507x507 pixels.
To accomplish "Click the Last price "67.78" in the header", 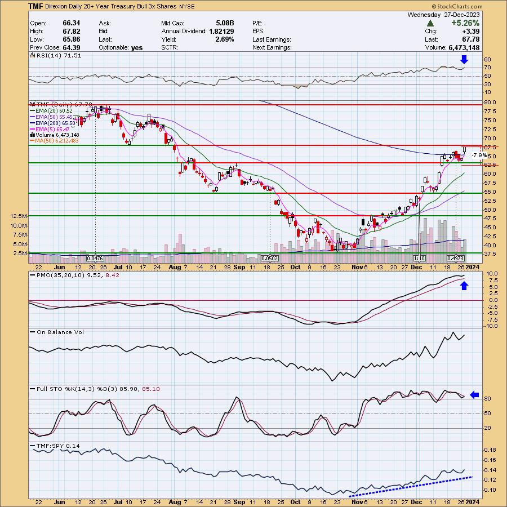I will click(471, 39).
